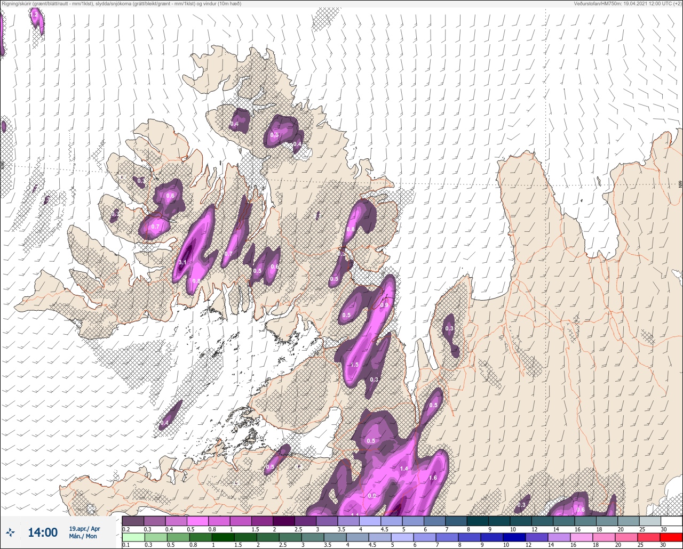Click the 14:00 forecast time display
Image resolution: width=683 pixels, height=549 pixels.
(43, 532)
